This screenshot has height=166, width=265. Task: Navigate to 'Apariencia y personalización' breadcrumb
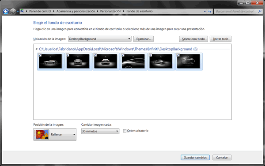[76, 11]
